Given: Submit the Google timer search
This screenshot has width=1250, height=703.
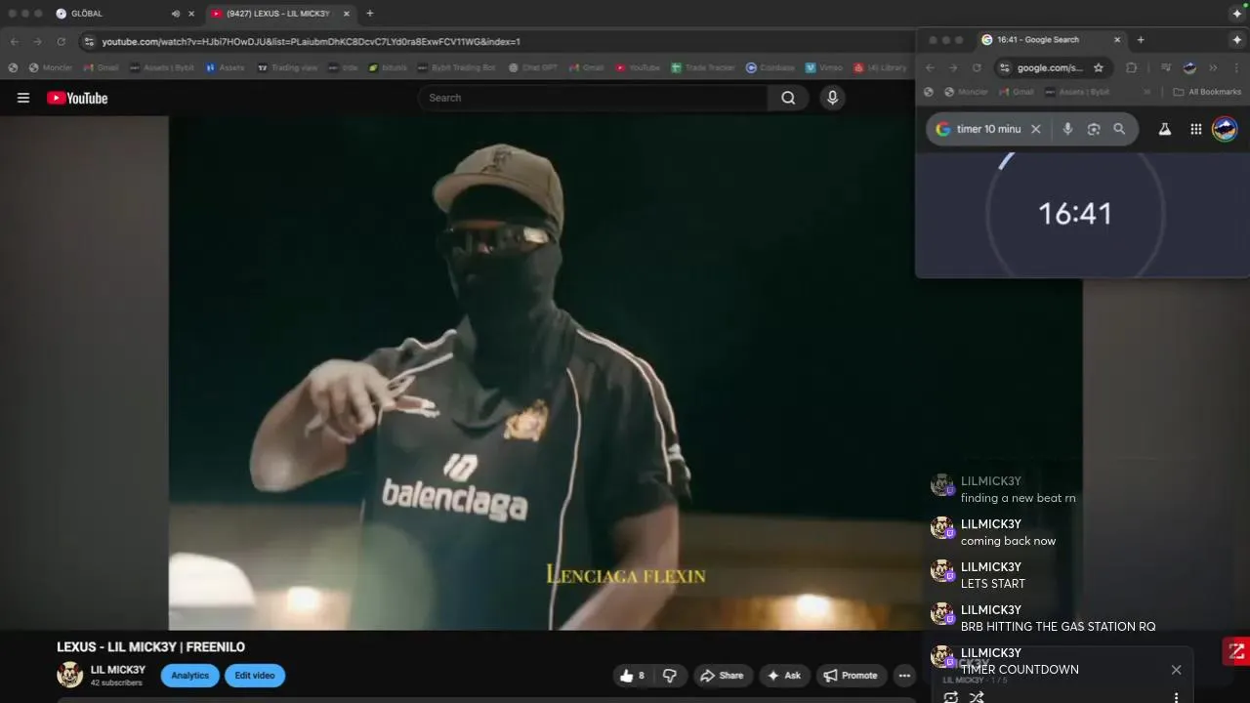Looking at the screenshot, I should pos(1119,129).
